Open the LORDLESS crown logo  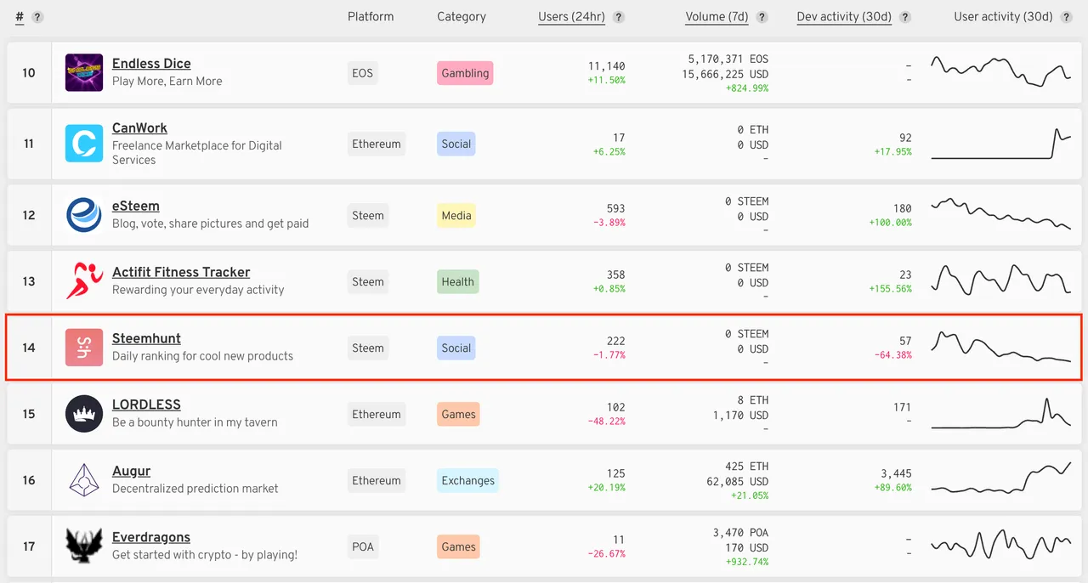coord(84,414)
